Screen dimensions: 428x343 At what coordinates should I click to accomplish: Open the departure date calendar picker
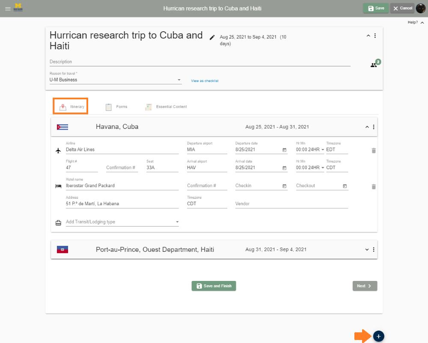coord(284,150)
